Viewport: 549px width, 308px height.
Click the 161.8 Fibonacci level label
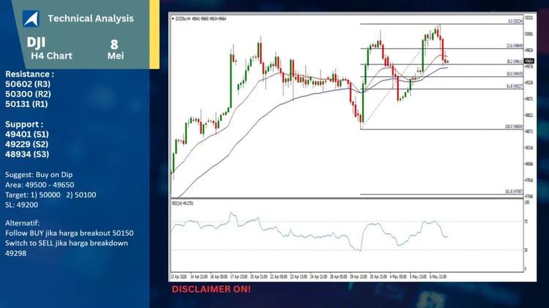click(x=514, y=192)
